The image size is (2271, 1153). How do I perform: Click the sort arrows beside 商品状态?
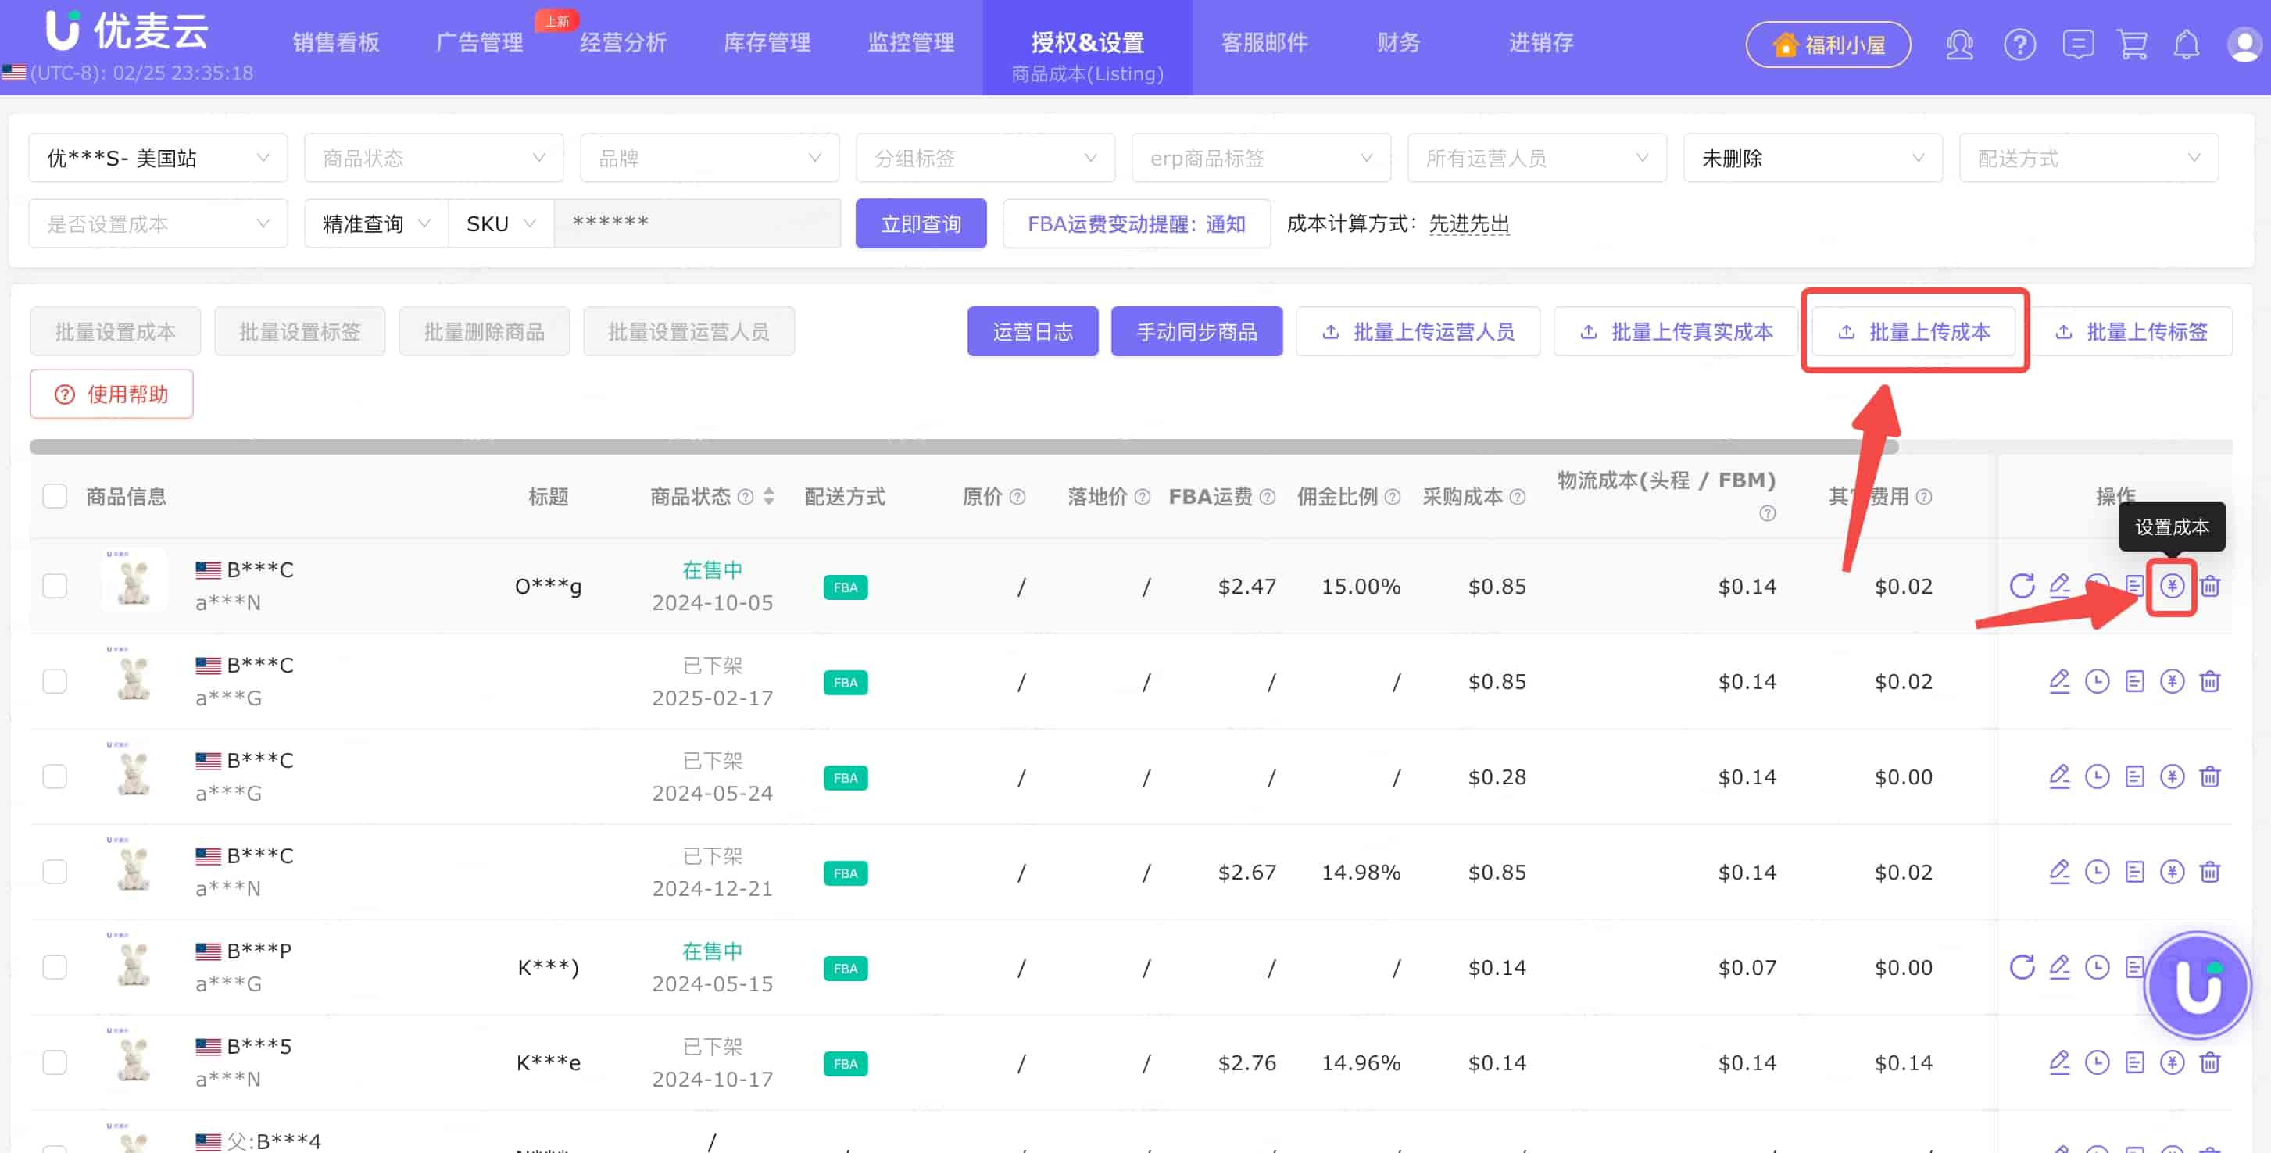(769, 496)
